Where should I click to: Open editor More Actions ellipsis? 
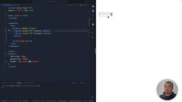pos(88,5)
